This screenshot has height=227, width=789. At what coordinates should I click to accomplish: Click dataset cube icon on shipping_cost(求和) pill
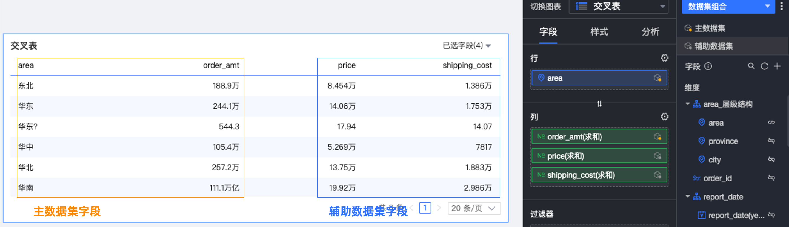pyautogui.click(x=657, y=175)
